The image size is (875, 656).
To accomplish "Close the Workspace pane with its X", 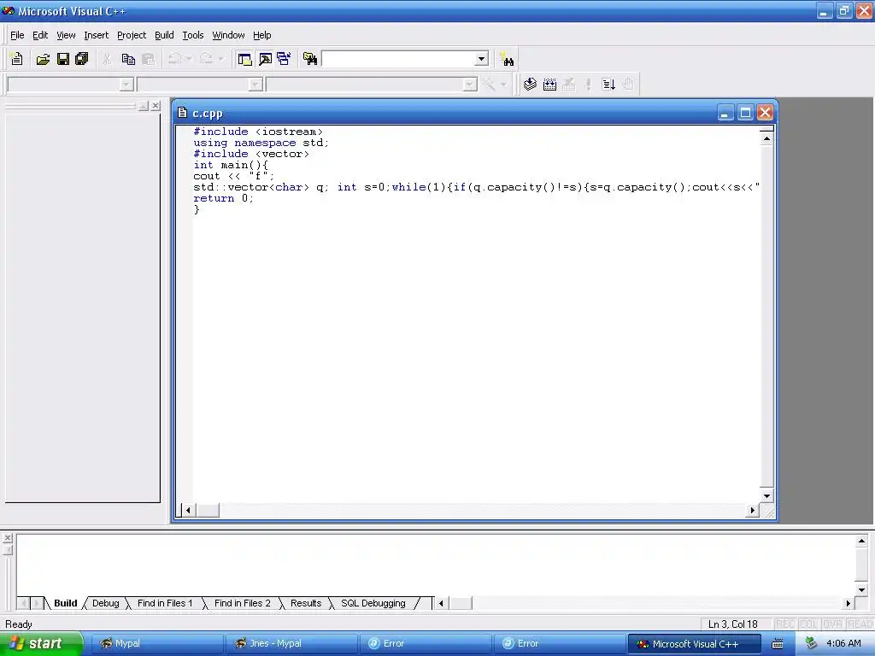I will [x=156, y=105].
